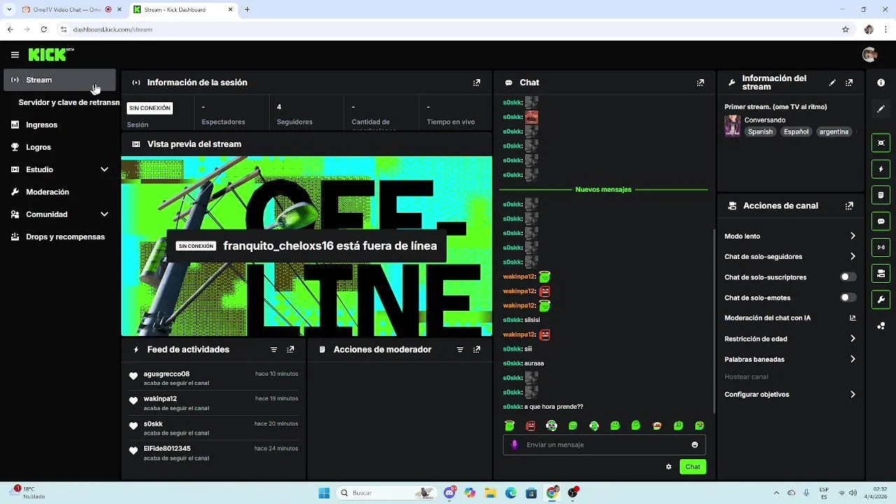Click the microphone icon in message box
The image size is (896, 504).
[514, 444]
